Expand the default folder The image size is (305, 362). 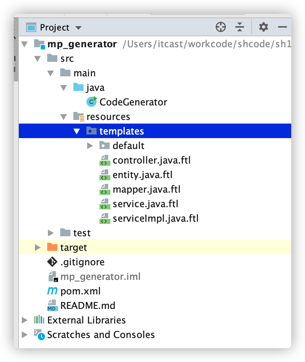[x=90, y=146]
